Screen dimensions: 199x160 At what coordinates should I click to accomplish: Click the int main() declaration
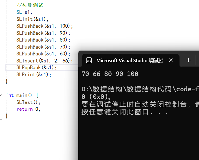pyautogui.click(x=22, y=95)
